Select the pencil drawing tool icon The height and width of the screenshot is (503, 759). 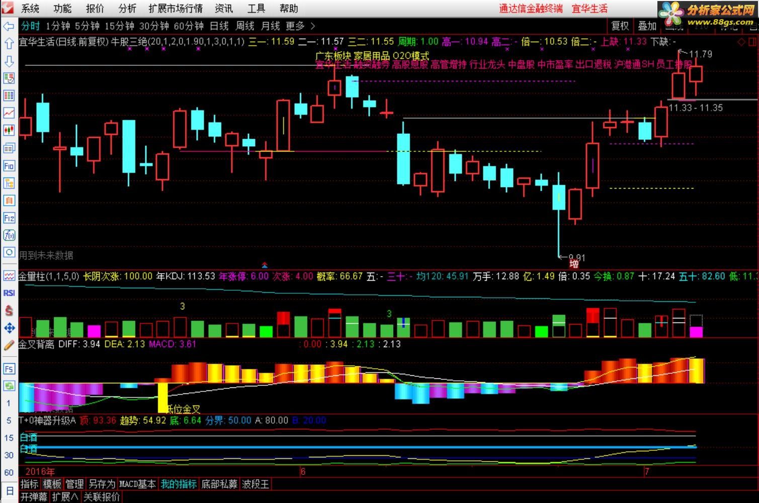(9, 346)
